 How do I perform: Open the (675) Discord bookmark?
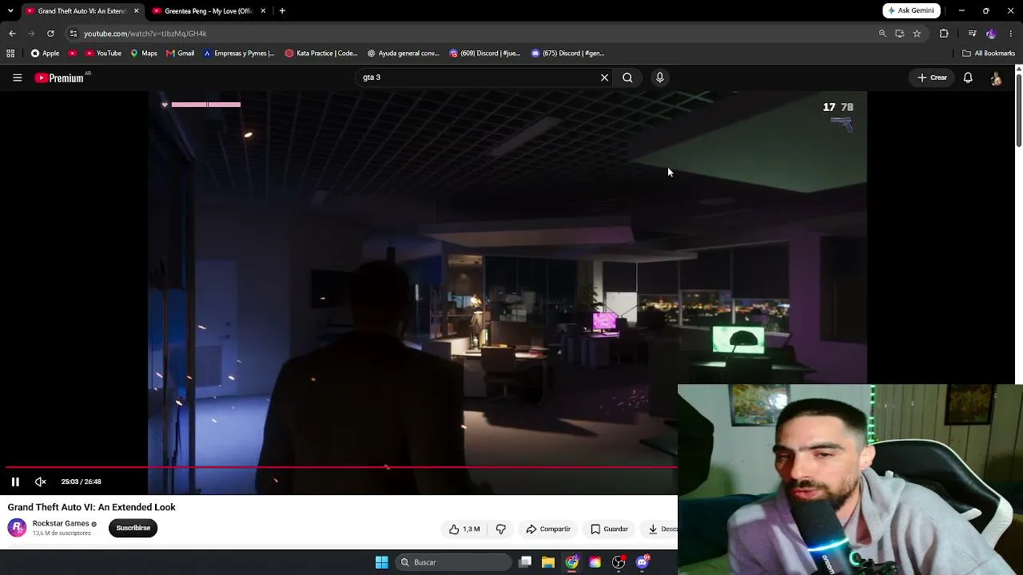(x=567, y=54)
